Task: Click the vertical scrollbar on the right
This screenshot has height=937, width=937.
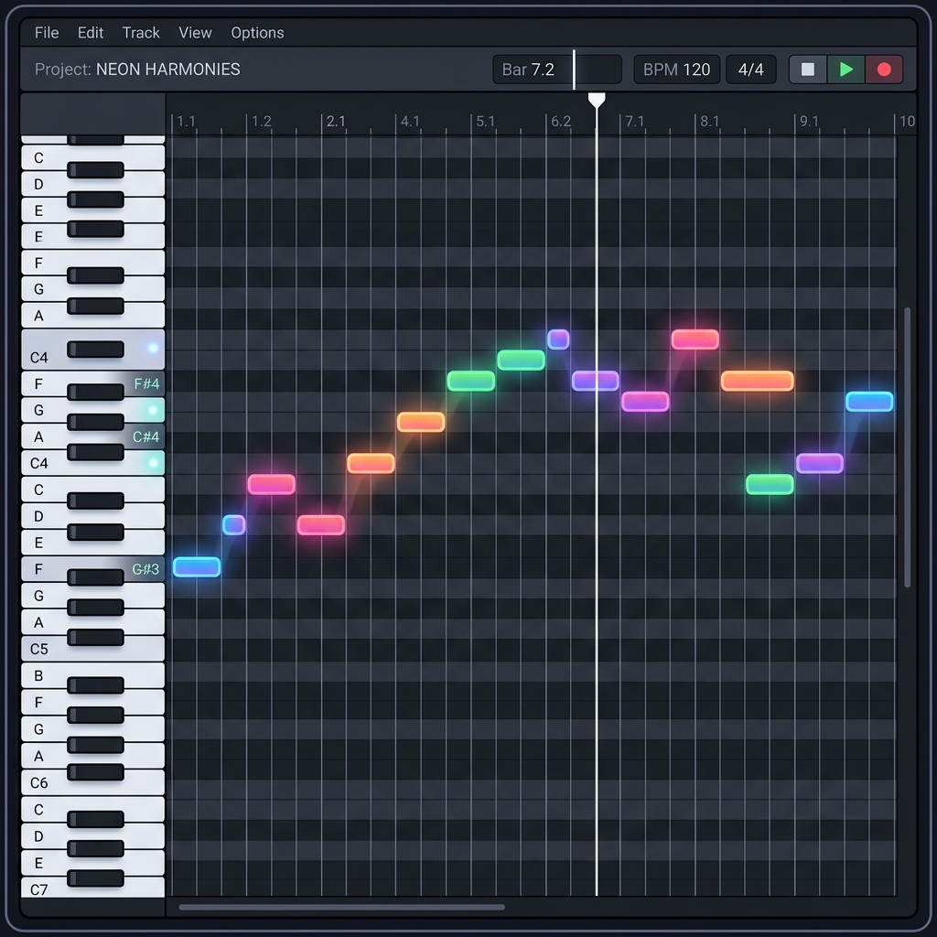Action: (908, 447)
